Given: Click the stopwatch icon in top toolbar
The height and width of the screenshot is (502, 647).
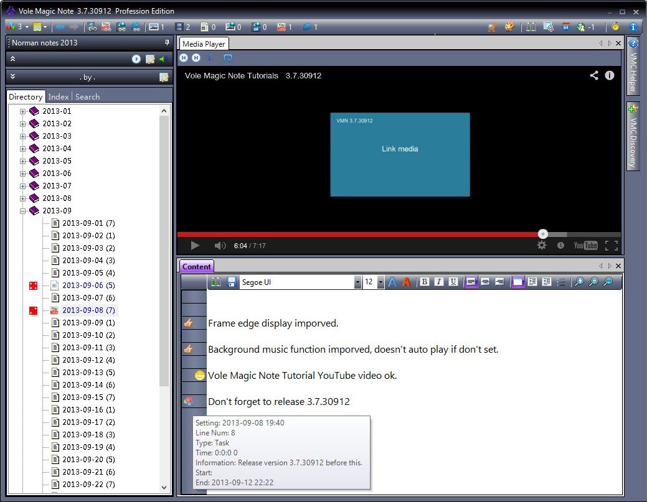Looking at the screenshot, I should tap(615, 27).
